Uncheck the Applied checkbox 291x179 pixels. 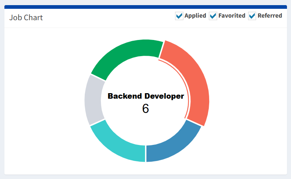tap(179, 16)
